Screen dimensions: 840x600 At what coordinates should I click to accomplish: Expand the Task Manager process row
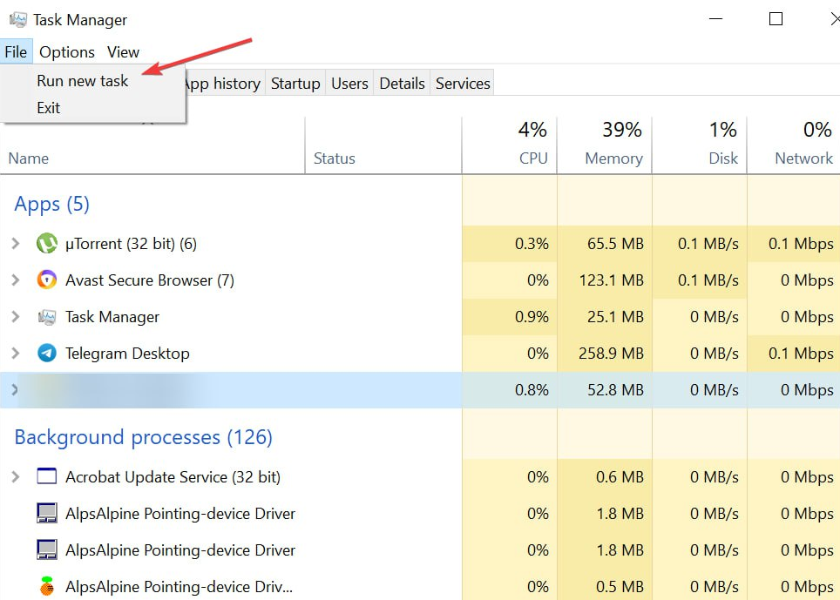point(16,317)
